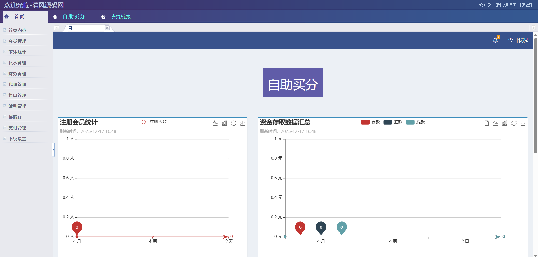This screenshot has width=538, height=257.
Task: Toggle 汇款 series in legend
Action: tap(393, 122)
